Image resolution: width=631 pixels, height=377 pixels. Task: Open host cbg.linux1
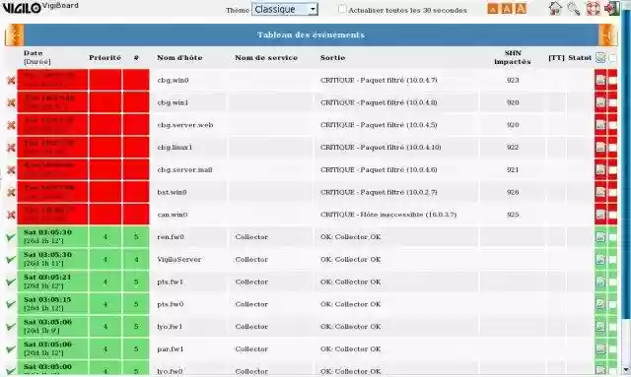pyautogui.click(x=175, y=147)
